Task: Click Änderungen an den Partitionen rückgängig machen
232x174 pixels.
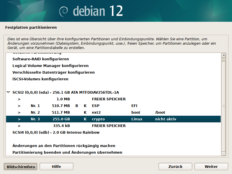Action: click(x=64, y=146)
